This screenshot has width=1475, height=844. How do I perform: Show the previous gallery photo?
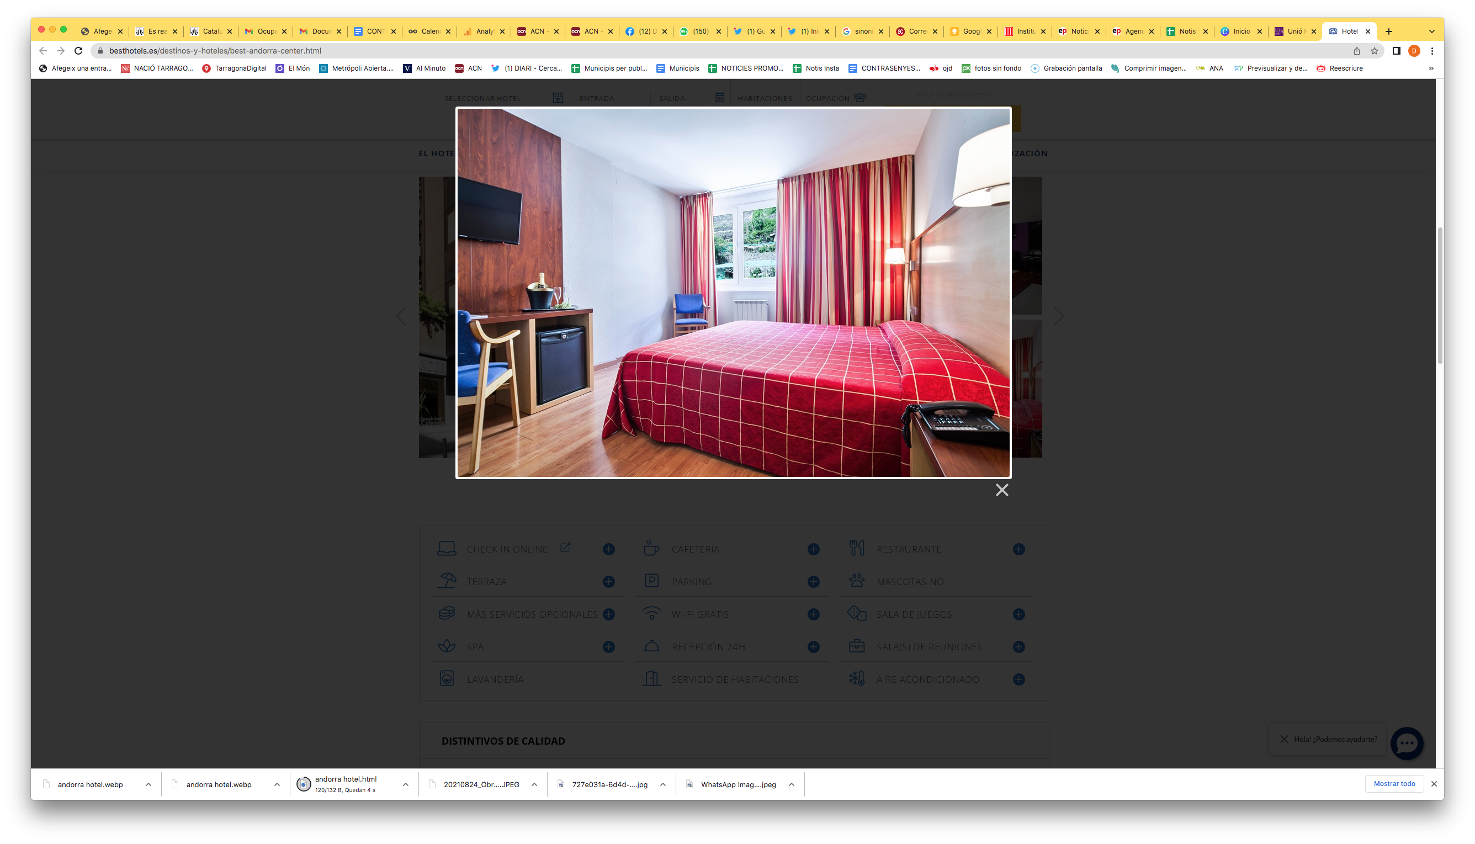(401, 316)
